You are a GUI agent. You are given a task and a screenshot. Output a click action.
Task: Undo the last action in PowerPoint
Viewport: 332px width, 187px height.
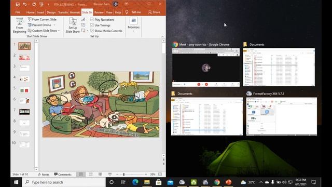click(24, 4)
